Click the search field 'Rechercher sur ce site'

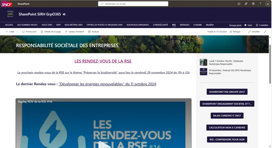133,4
